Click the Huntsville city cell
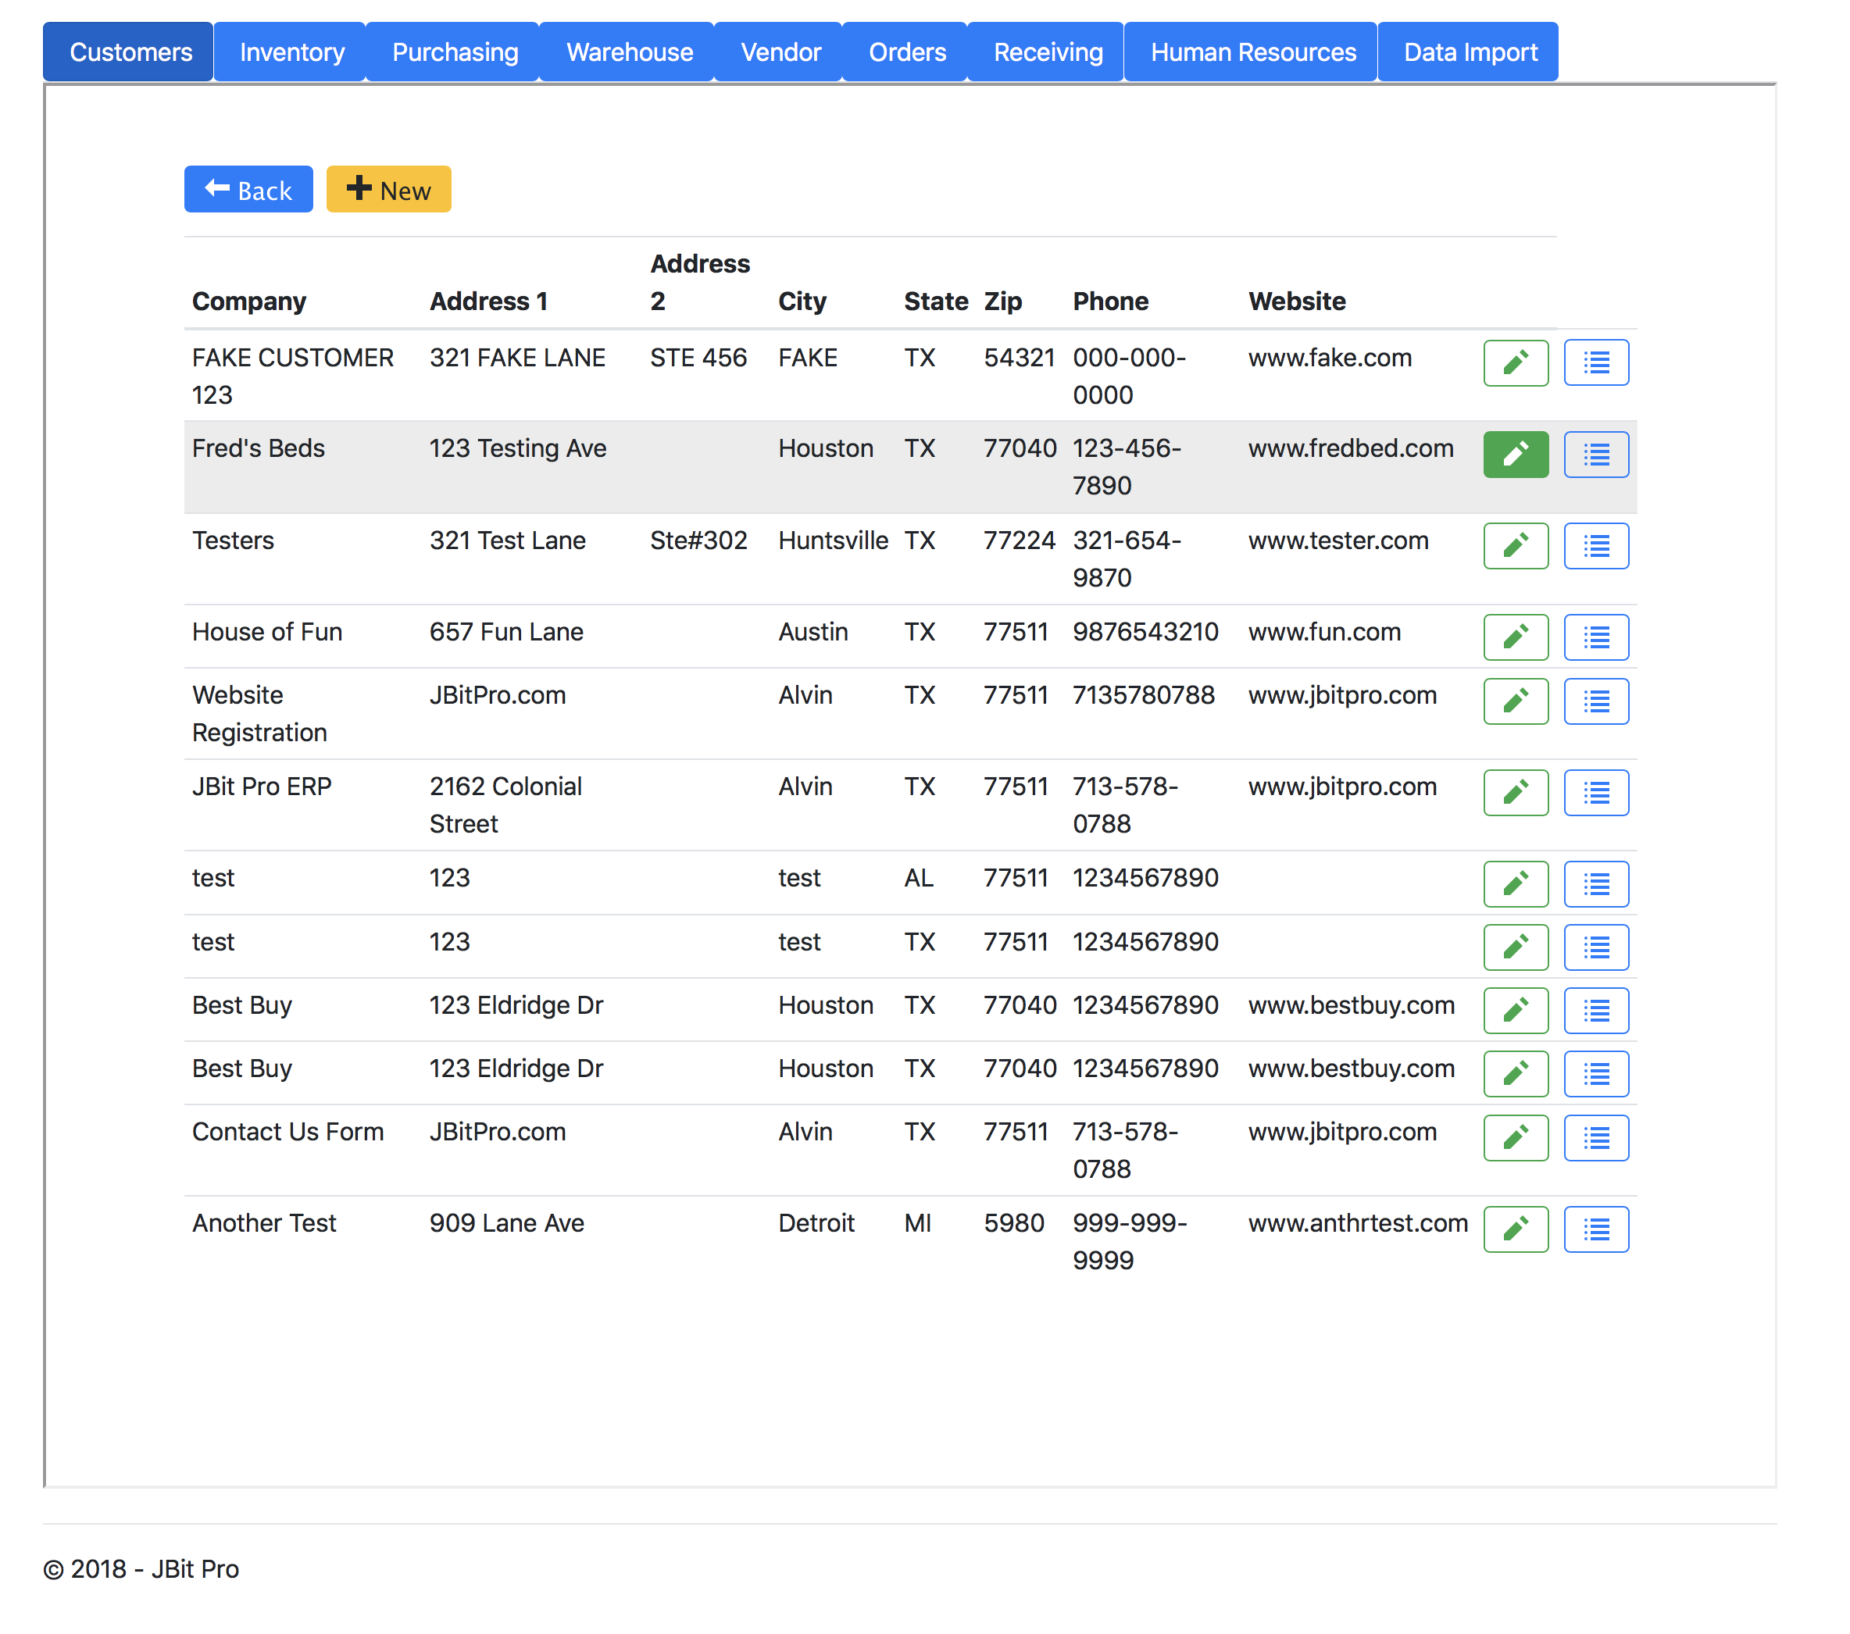 coord(833,541)
